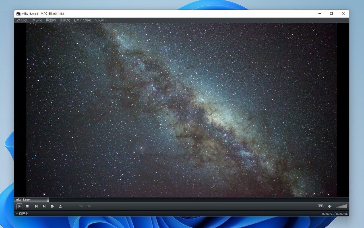Screen dimensions: 364x228
Task: Click the 一時停止 status text
Action: click(22, 214)
